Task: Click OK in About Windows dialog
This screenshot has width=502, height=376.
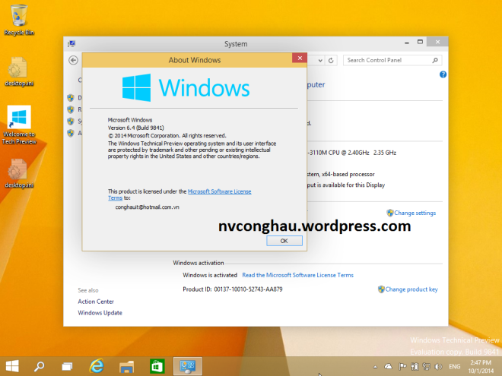Action: tap(284, 241)
